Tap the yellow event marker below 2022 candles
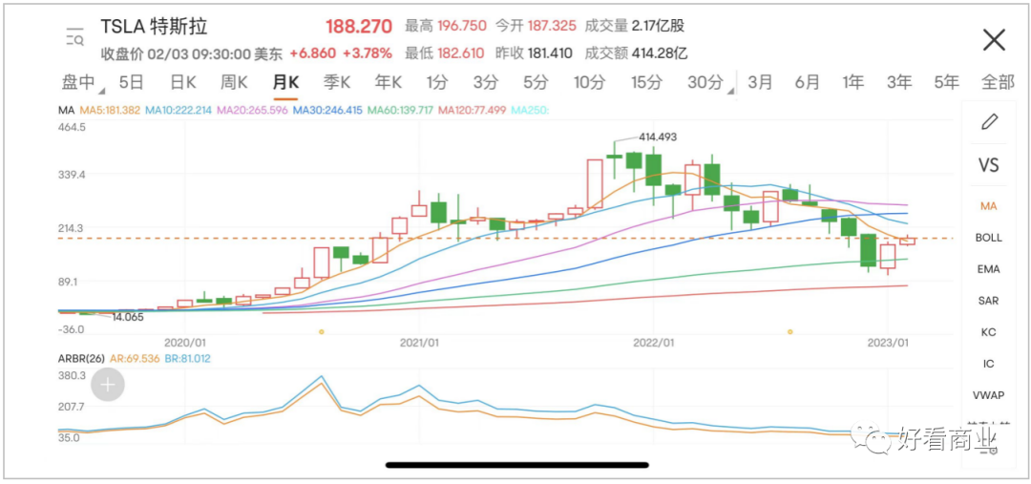 pyautogui.click(x=790, y=331)
